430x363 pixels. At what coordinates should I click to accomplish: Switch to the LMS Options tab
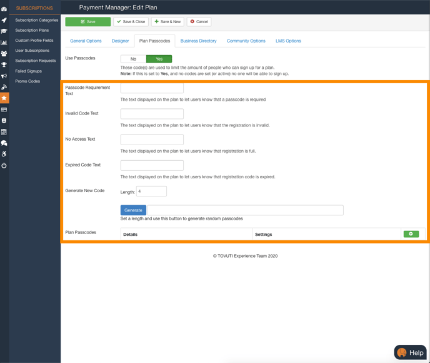[288, 41]
